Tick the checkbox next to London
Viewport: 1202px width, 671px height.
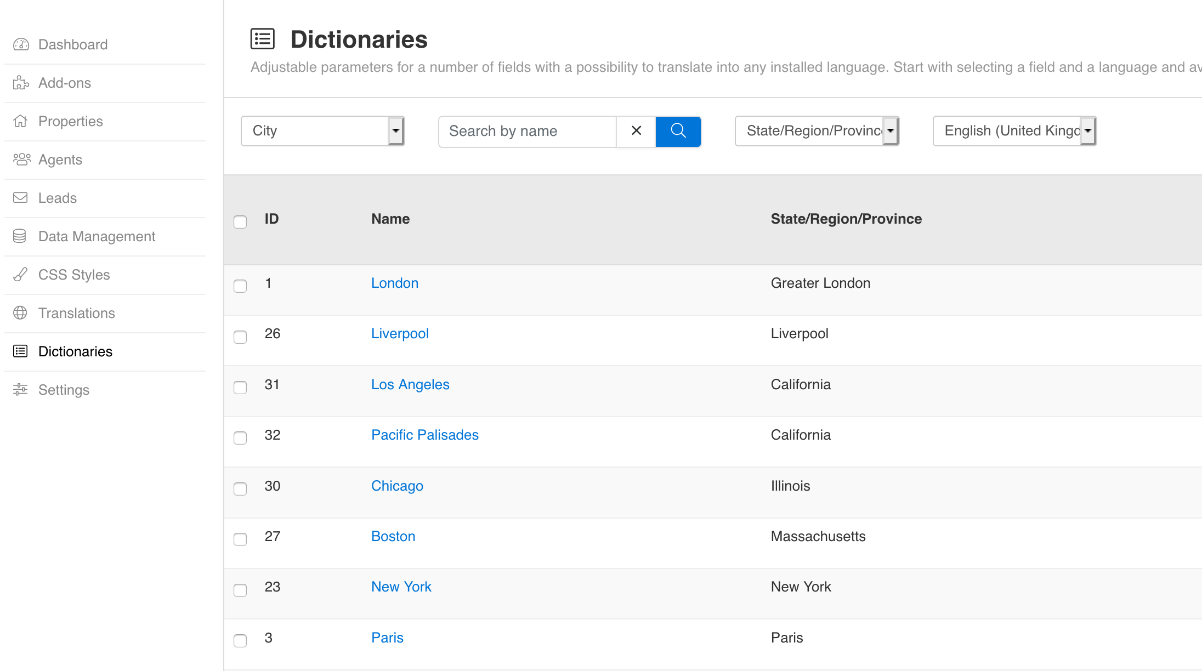(240, 286)
